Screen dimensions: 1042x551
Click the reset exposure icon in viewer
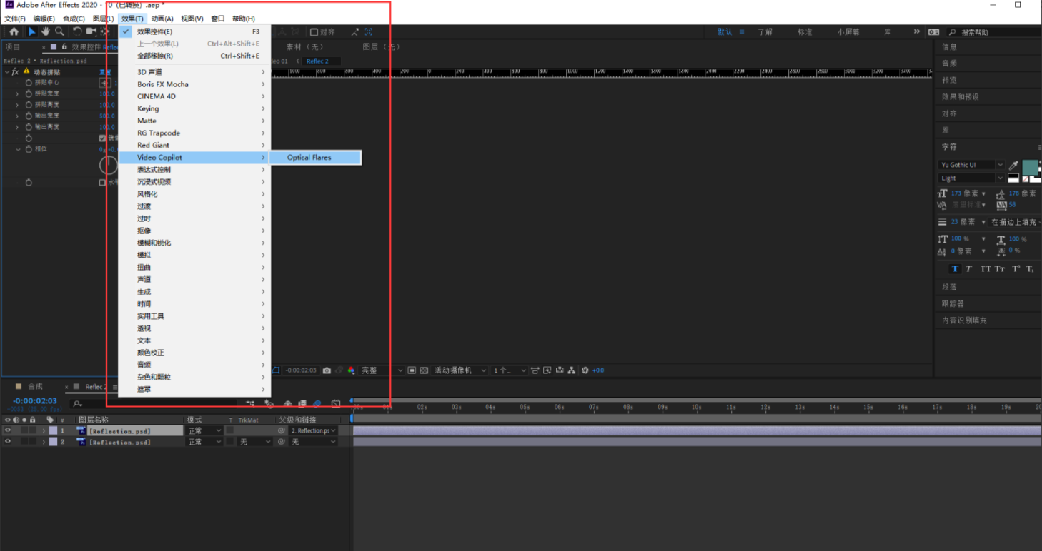coord(585,370)
